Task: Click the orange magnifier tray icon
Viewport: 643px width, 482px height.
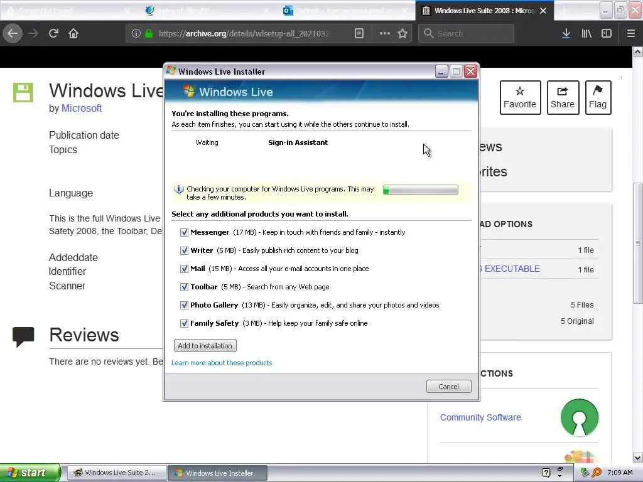Action: click(x=597, y=473)
